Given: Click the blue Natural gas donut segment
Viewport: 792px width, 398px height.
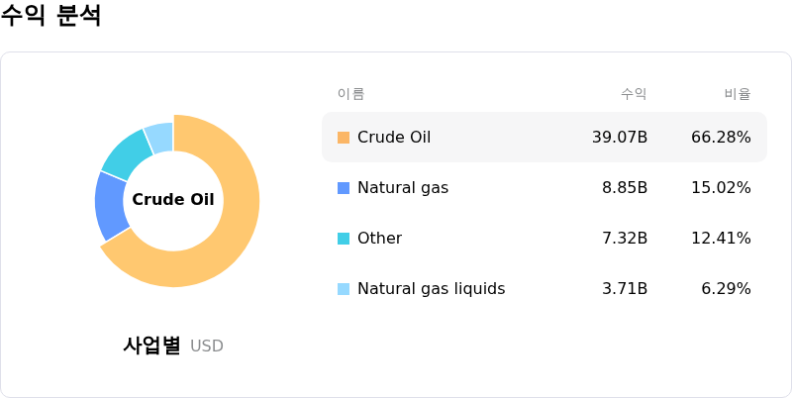Looking at the screenshot, I should coord(111,206).
